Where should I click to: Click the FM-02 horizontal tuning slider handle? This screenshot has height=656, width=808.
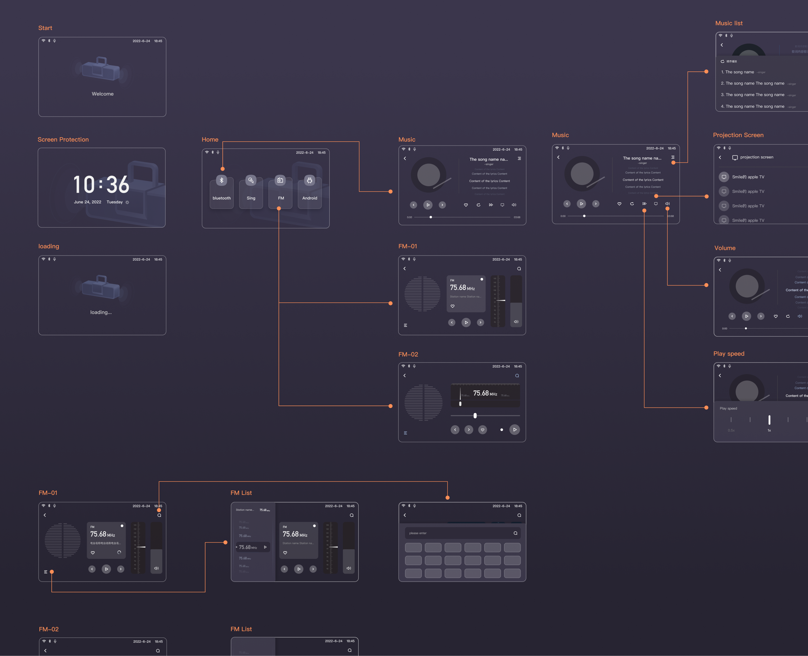(475, 416)
